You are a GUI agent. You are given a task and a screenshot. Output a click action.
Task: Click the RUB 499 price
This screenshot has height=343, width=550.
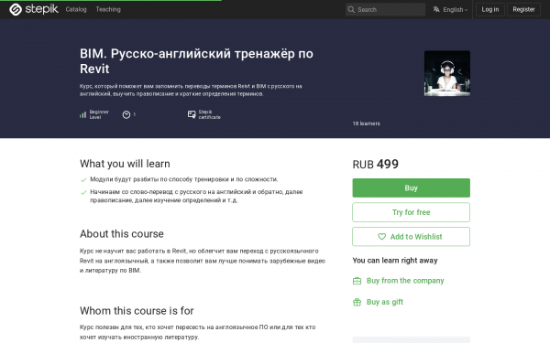tap(375, 164)
